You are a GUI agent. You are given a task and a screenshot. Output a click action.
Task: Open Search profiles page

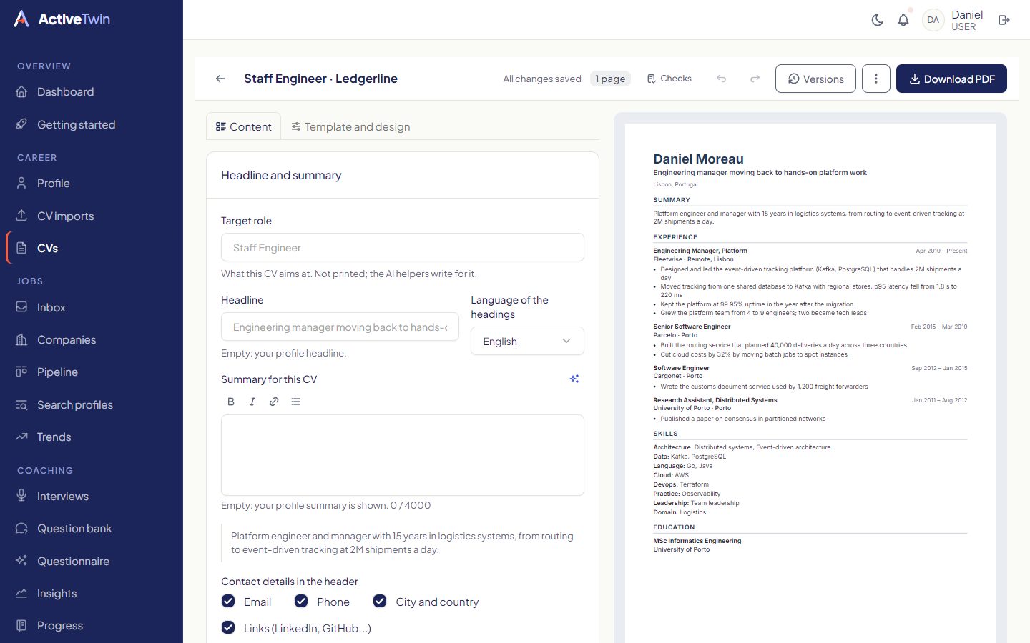92,404
